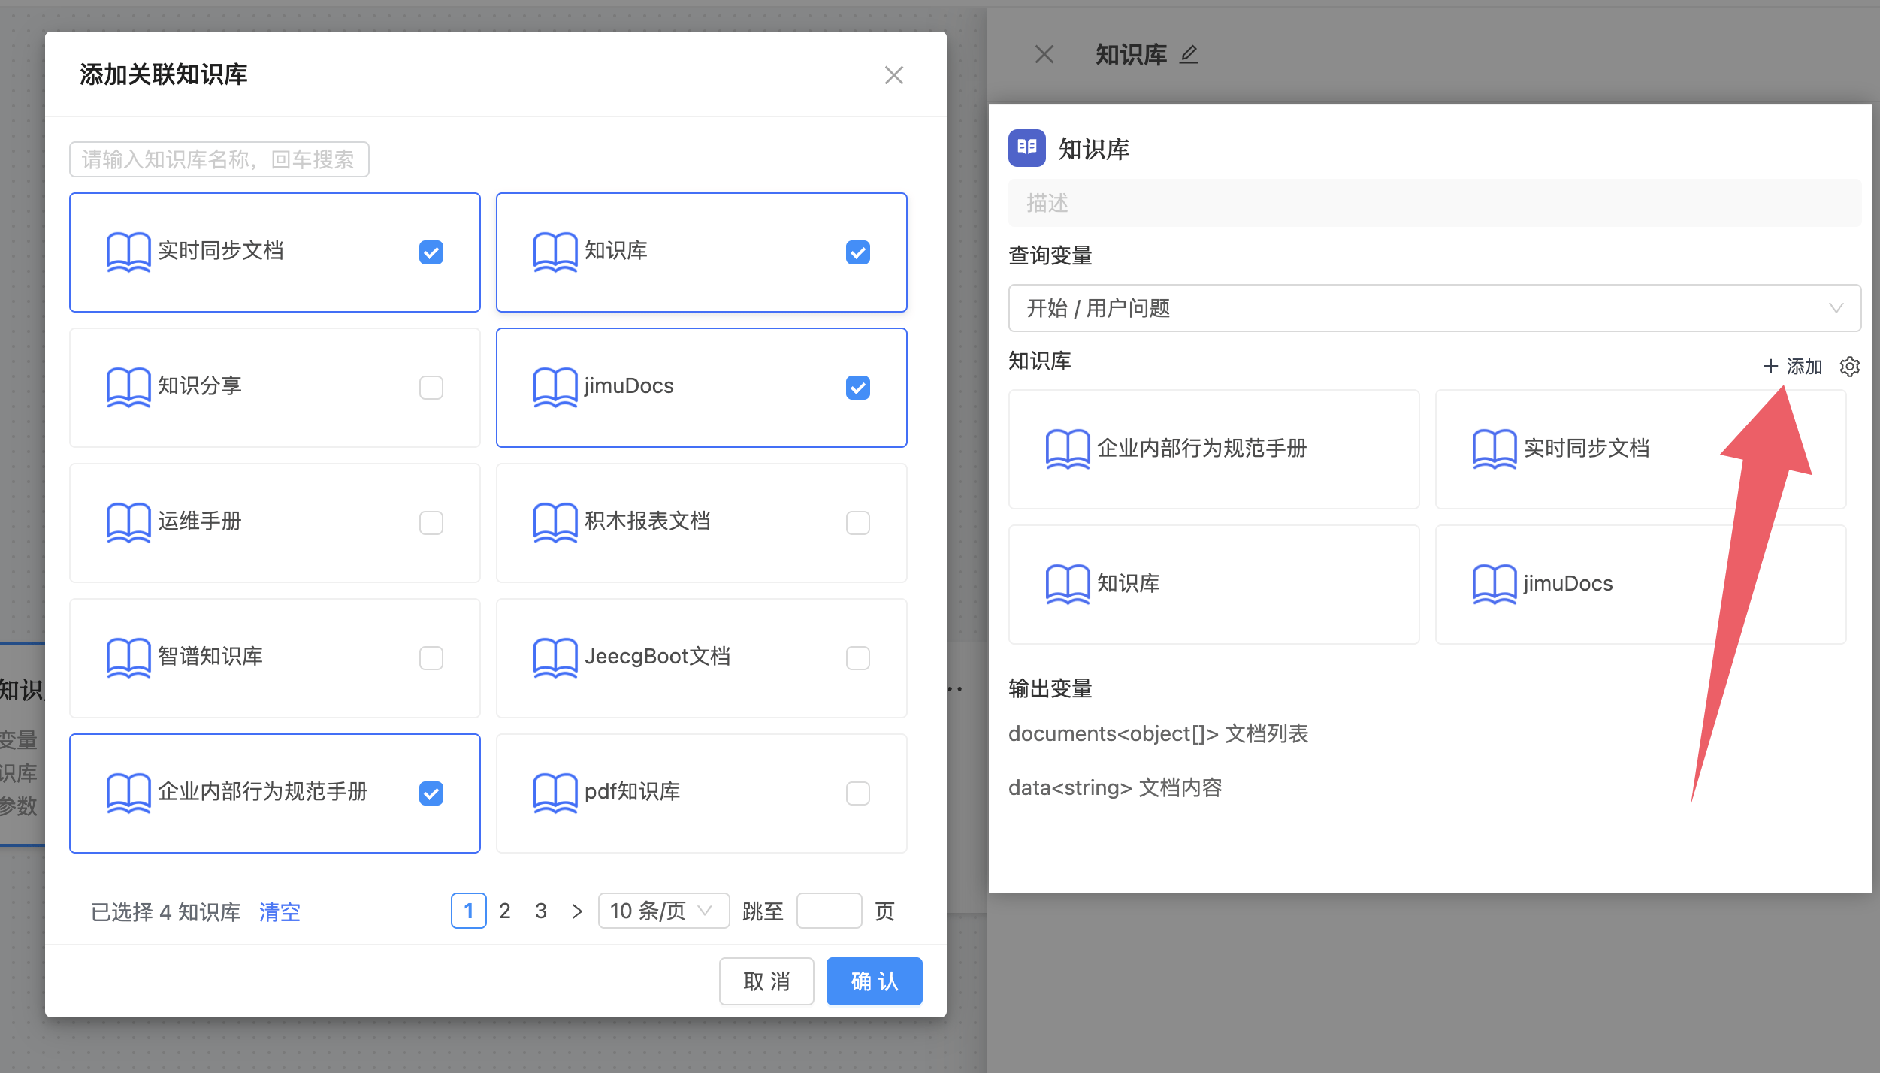Click the gear settings icon beside 添加
This screenshot has width=1880, height=1073.
[x=1849, y=367]
